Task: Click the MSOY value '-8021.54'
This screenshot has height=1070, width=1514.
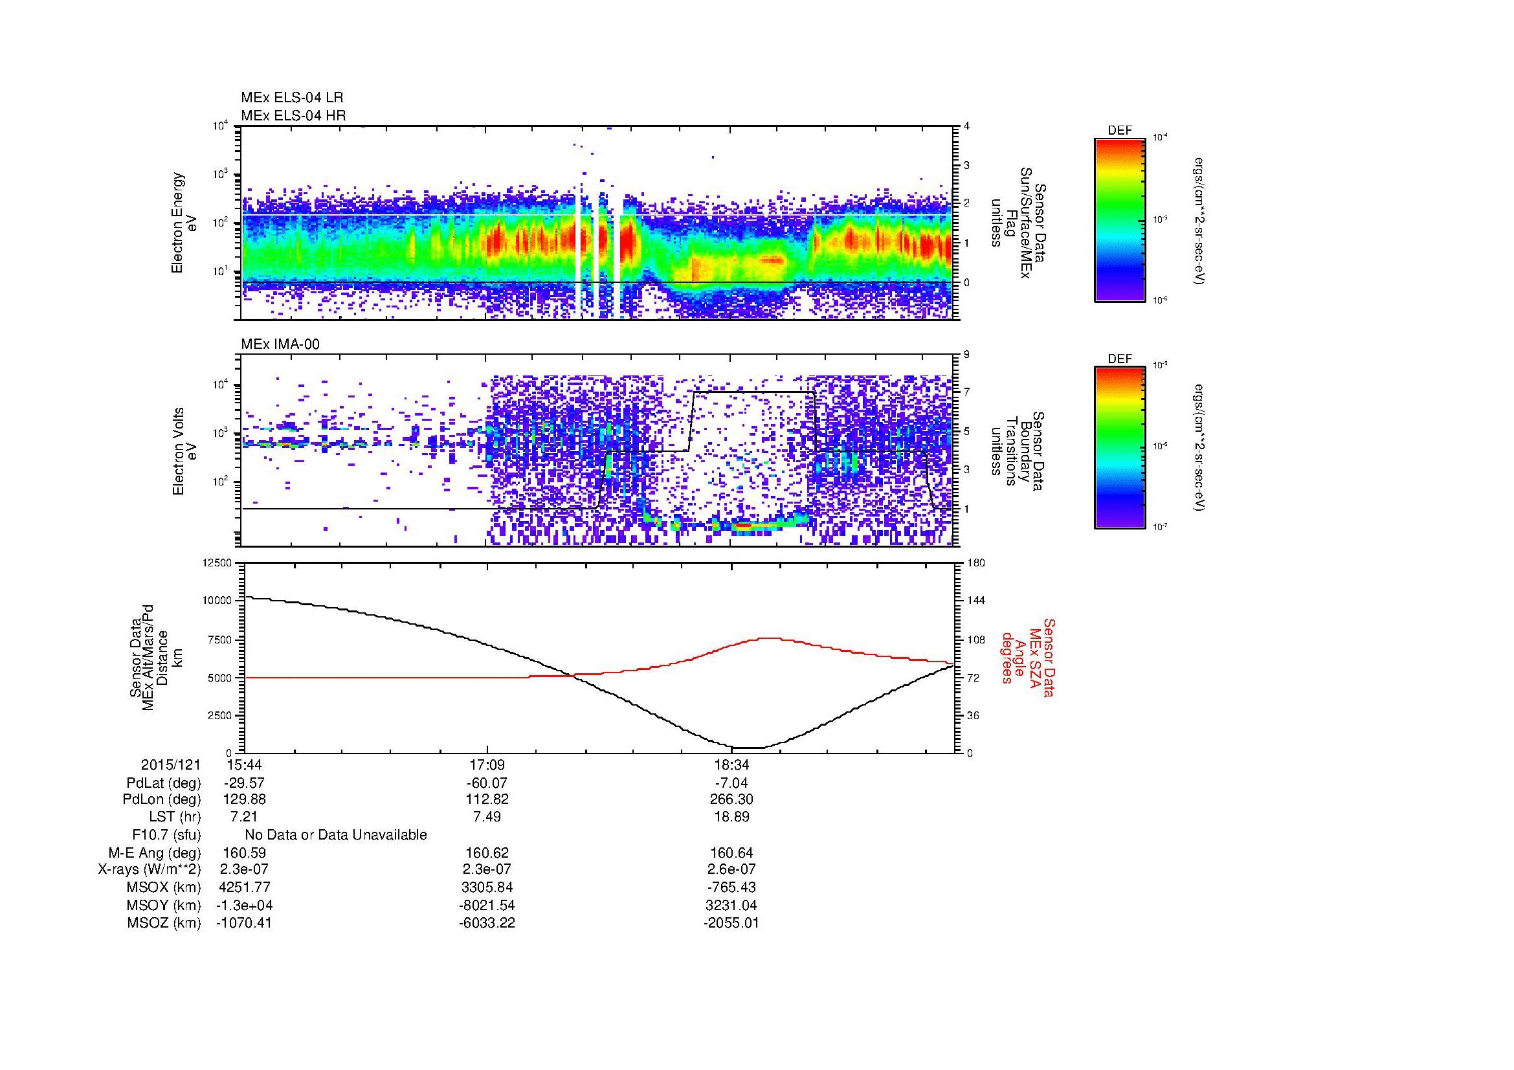Action: point(487,906)
